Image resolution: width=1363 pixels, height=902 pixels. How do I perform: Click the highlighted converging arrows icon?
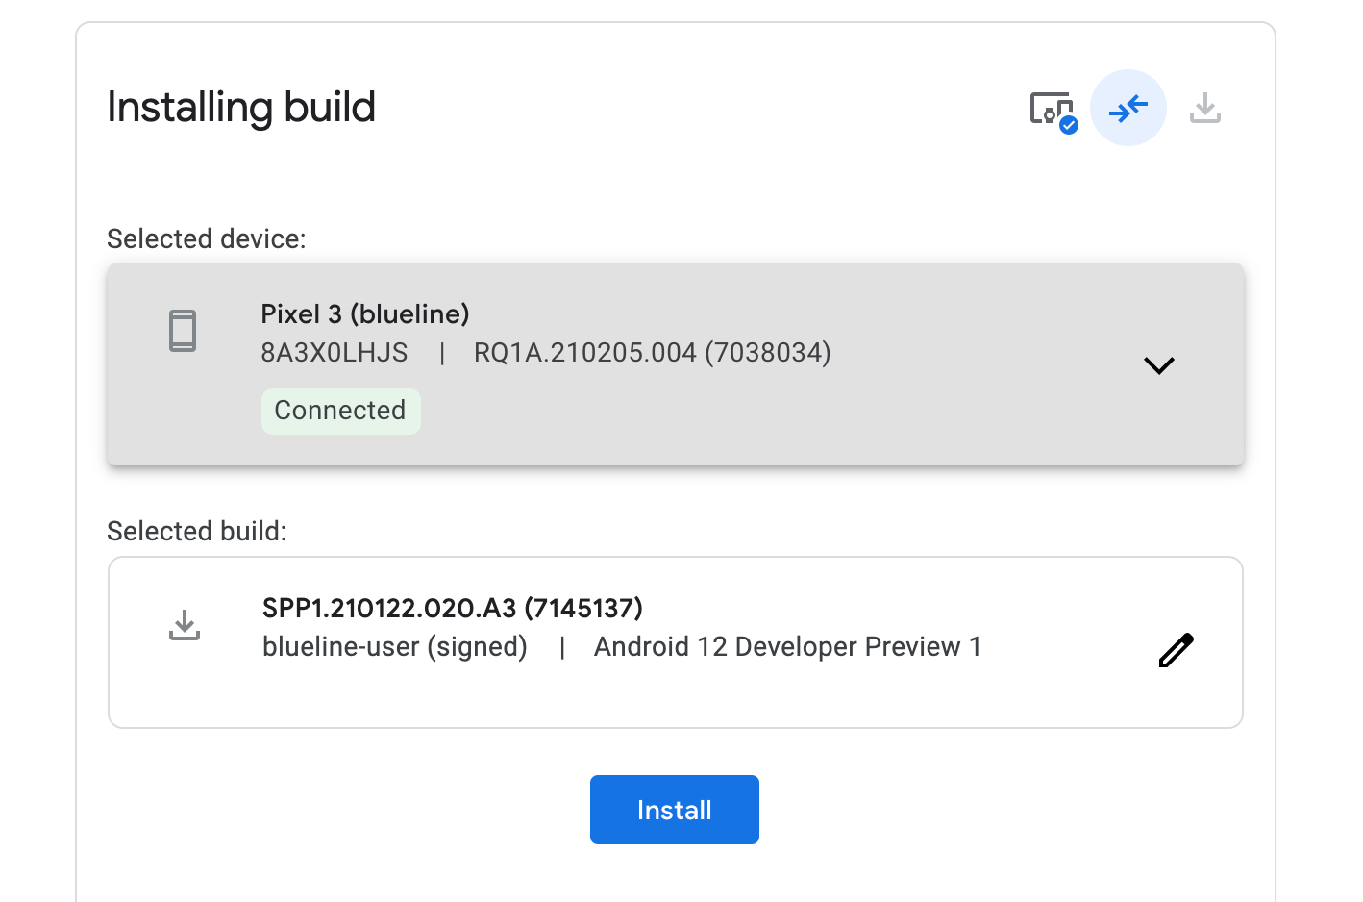[x=1128, y=108]
